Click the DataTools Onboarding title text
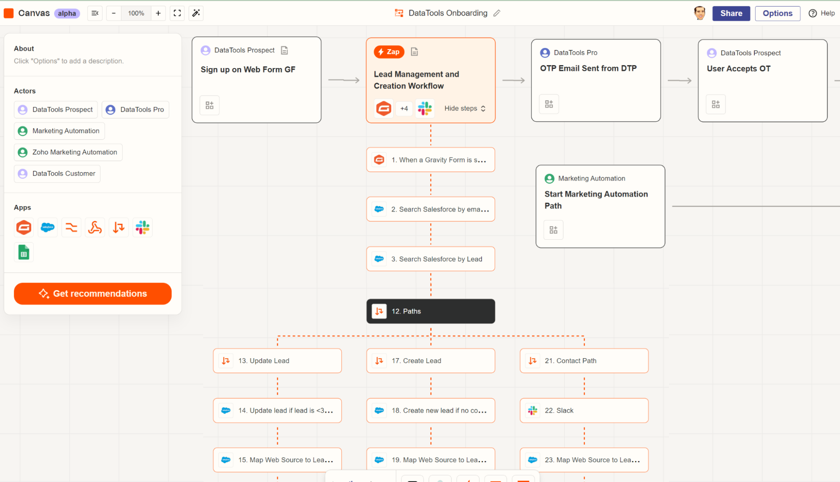This screenshot has width=840, height=482. tap(448, 13)
